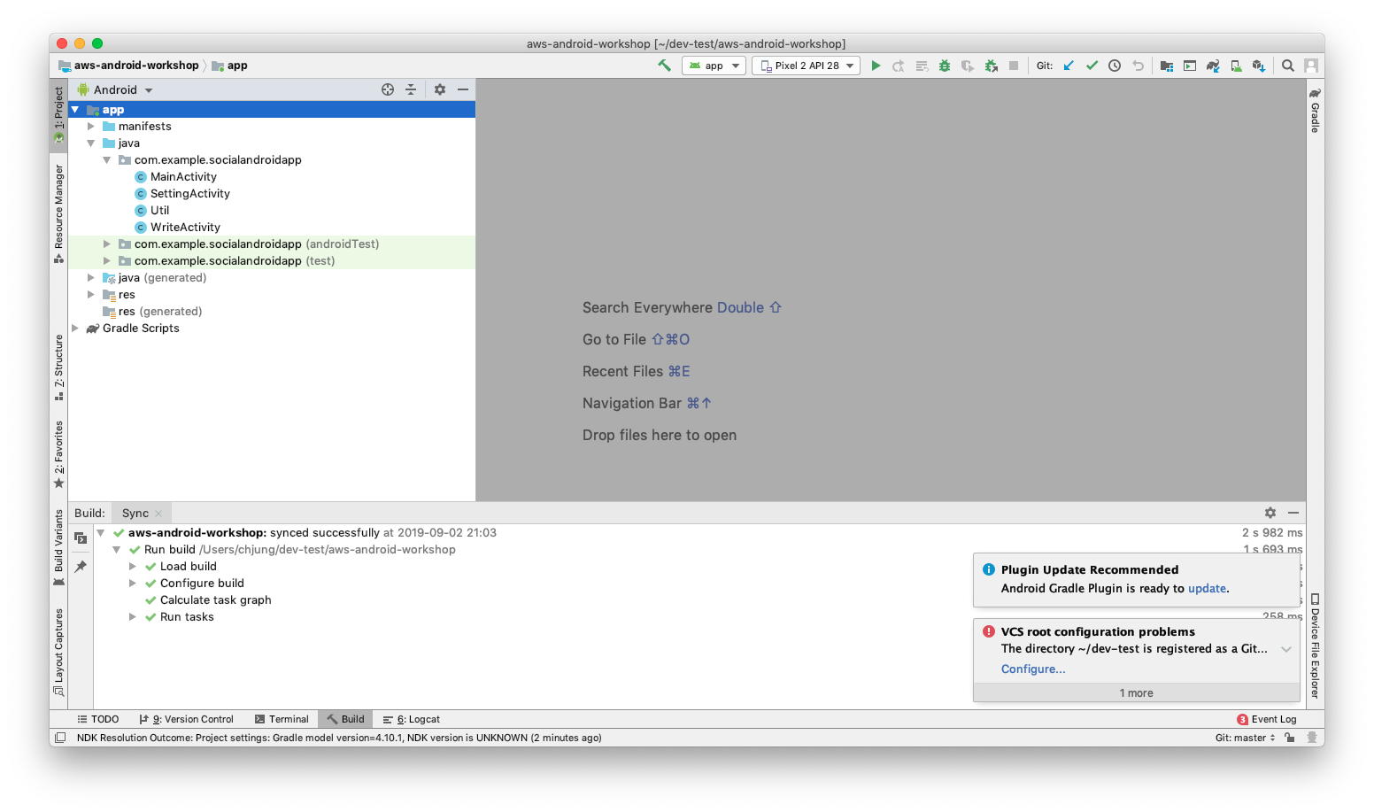Screen dimensions: 1374x812
Task: Open Terminal tool window tab
Action: pos(282,719)
